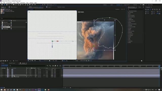
Task: Hide the top layer named 5
Action: (x=1, y=70)
